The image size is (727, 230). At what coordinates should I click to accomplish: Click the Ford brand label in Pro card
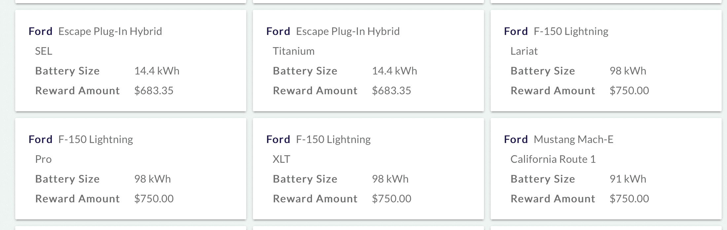[x=40, y=139]
